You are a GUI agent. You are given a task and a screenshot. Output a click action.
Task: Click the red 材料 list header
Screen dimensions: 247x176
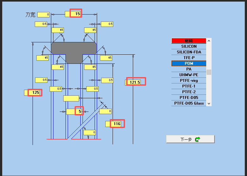(x=189, y=41)
